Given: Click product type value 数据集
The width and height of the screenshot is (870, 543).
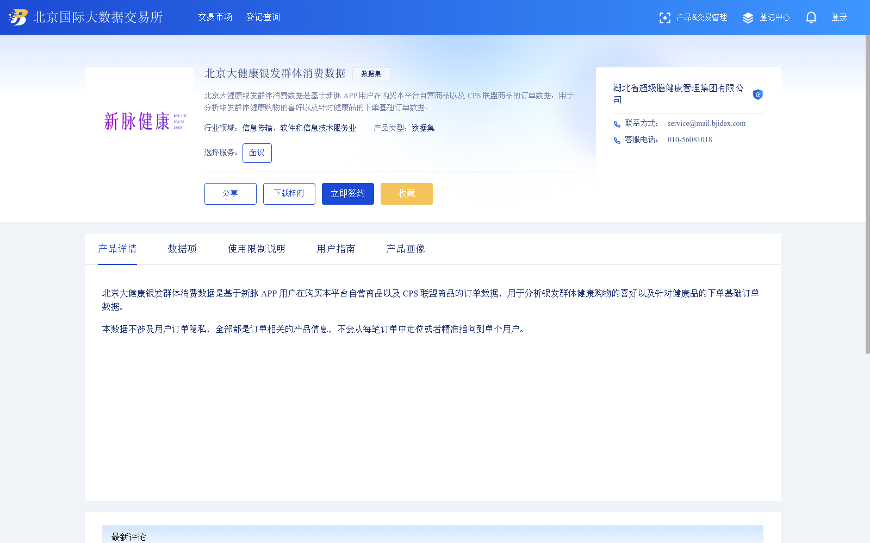Looking at the screenshot, I should 423,128.
